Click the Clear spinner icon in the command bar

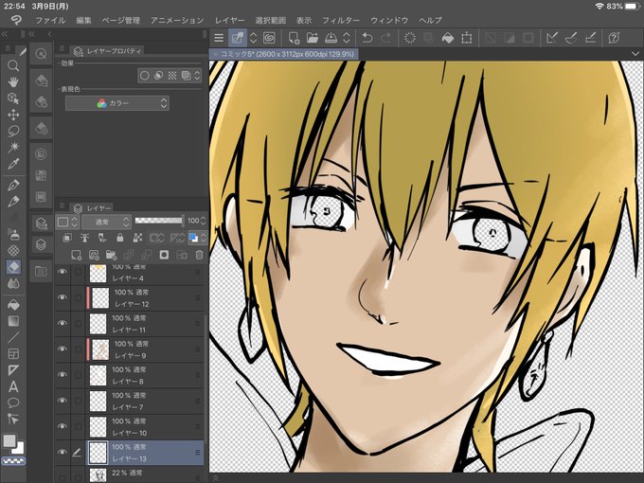(x=409, y=38)
